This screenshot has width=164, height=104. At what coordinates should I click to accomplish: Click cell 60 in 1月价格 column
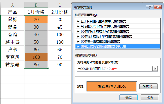(36, 49)
